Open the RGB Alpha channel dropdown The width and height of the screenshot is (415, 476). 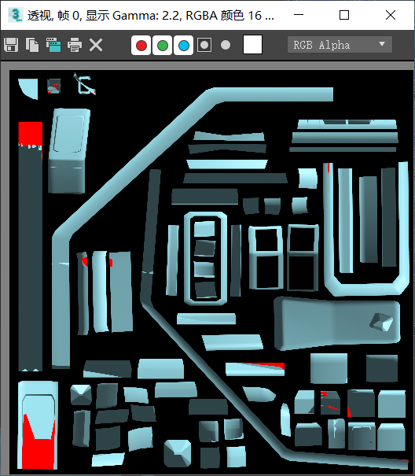coord(340,45)
